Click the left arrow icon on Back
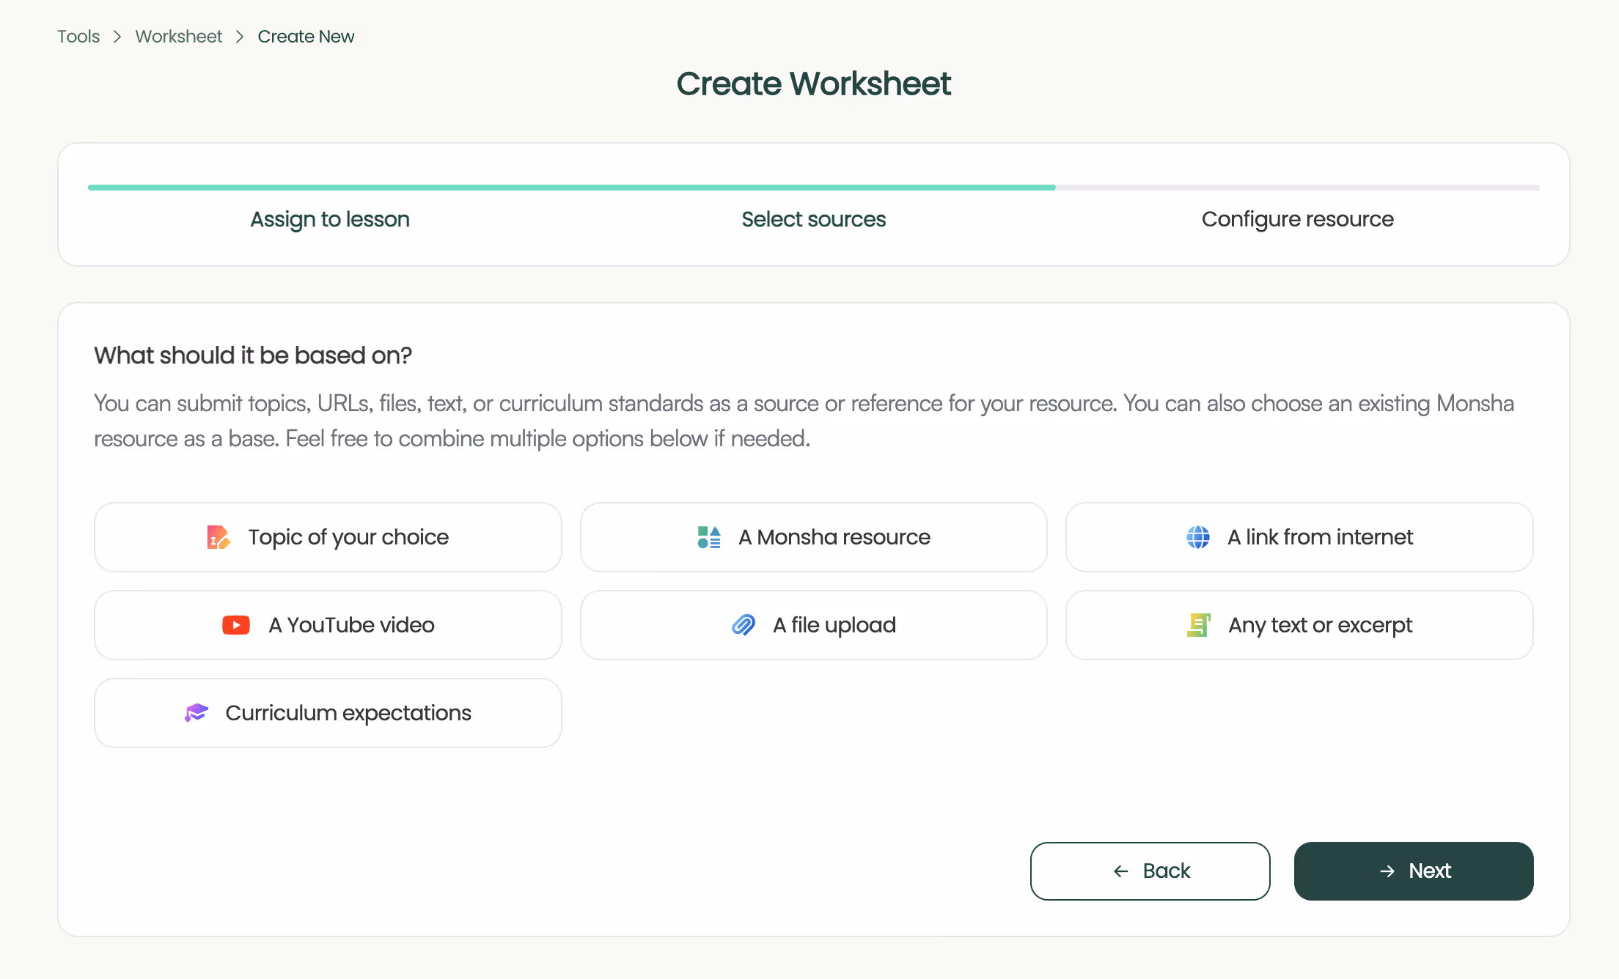1619x979 pixels. pos(1121,871)
